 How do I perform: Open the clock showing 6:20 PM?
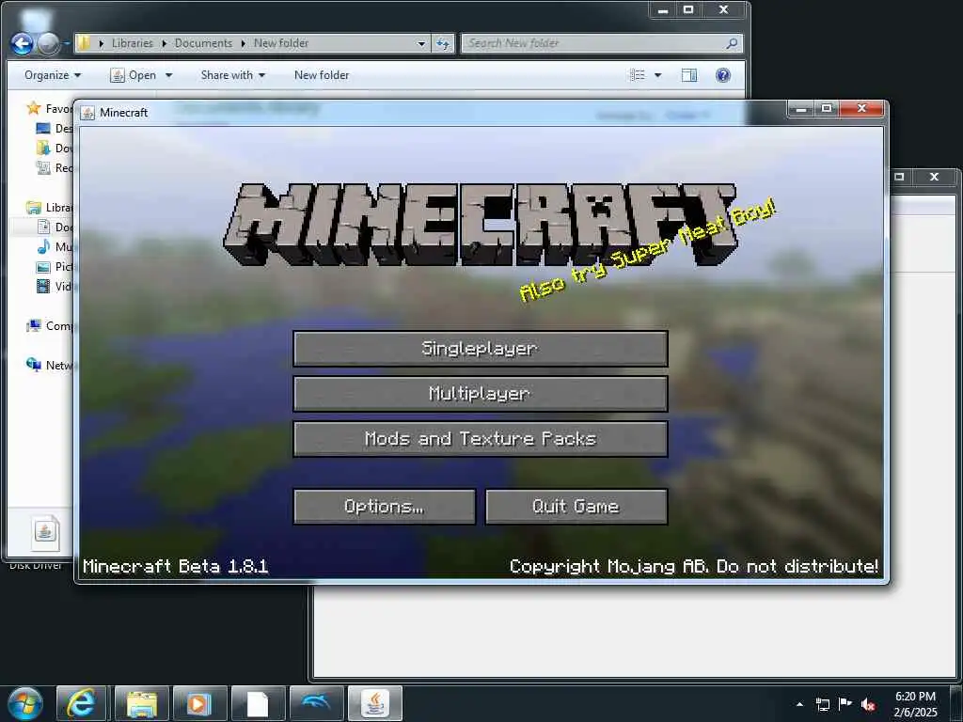coord(915,704)
